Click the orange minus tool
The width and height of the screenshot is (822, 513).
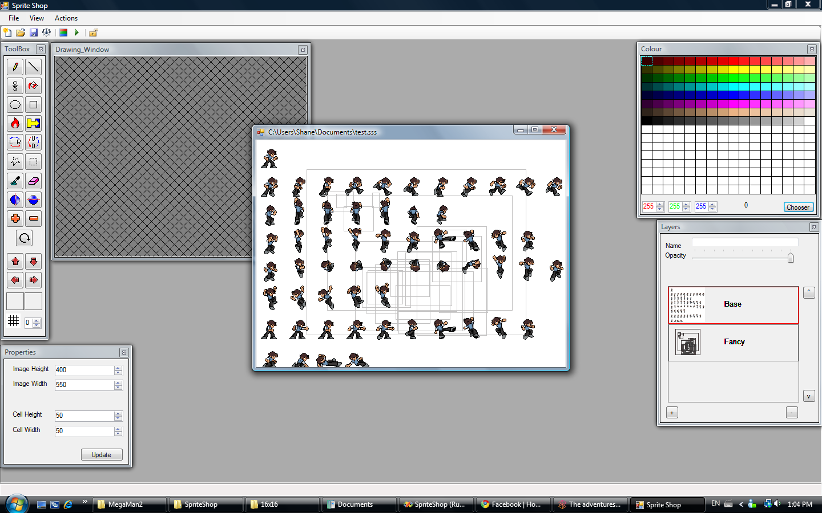[x=34, y=218]
